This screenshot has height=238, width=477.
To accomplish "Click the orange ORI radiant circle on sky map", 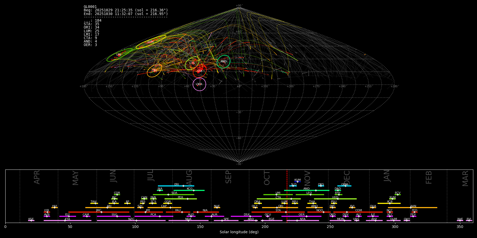I will pos(154,71).
